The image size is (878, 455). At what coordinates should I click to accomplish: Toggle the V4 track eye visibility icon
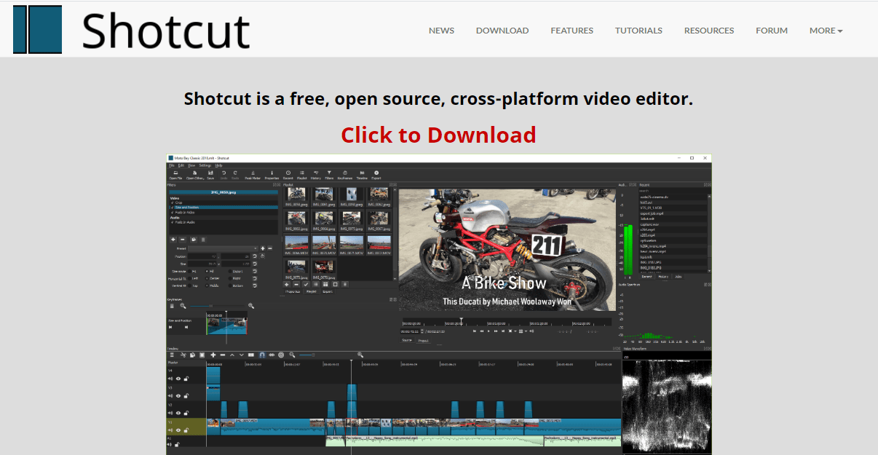click(178, 379)
